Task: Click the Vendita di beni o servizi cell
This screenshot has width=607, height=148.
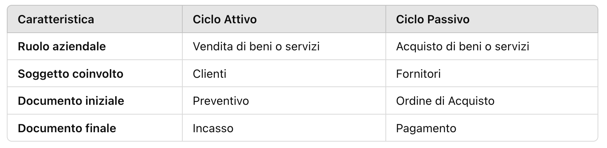Action: click(256, 46)
